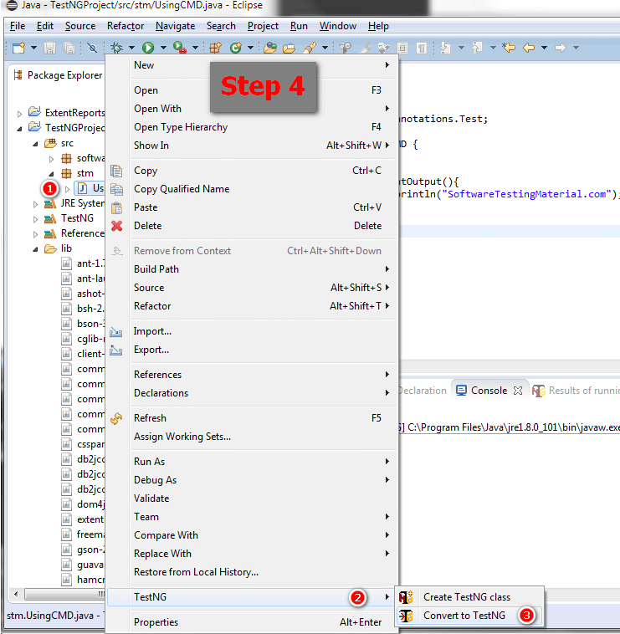Choose Assign Working Sets... entry
This screenshot has height=634, width=620.
(x=252, y=437)
